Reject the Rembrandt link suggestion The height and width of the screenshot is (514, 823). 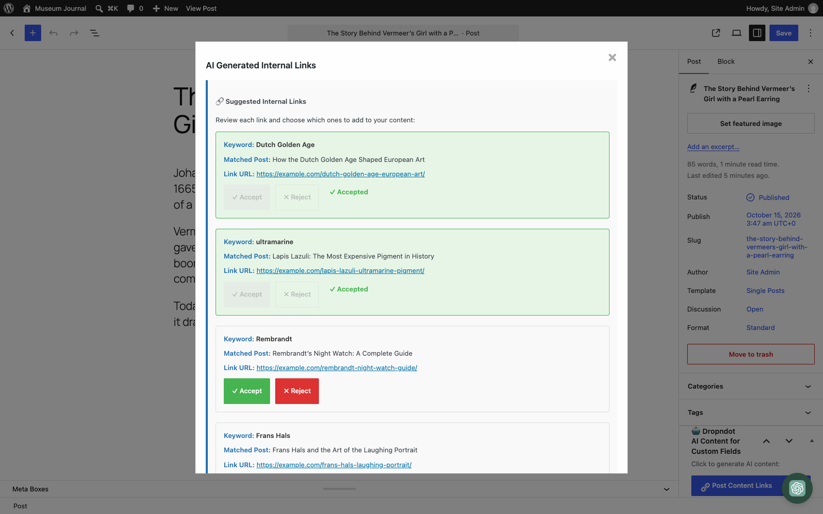(297, 391)
